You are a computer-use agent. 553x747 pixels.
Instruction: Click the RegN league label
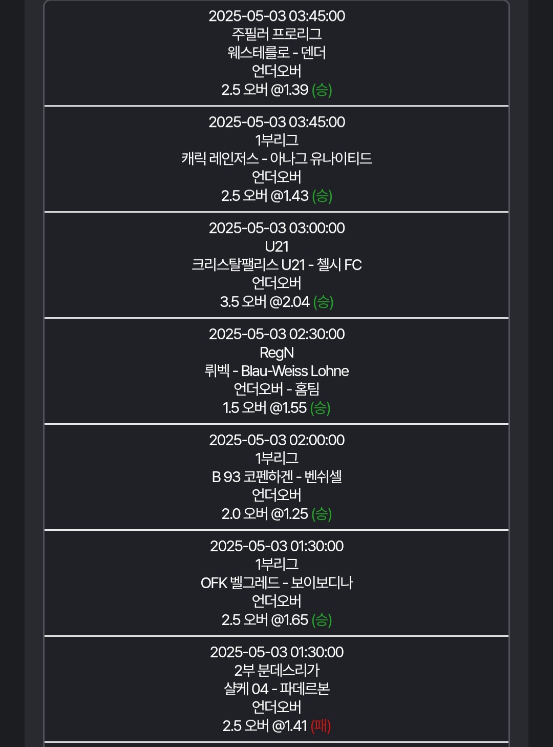tap(276, 352)
